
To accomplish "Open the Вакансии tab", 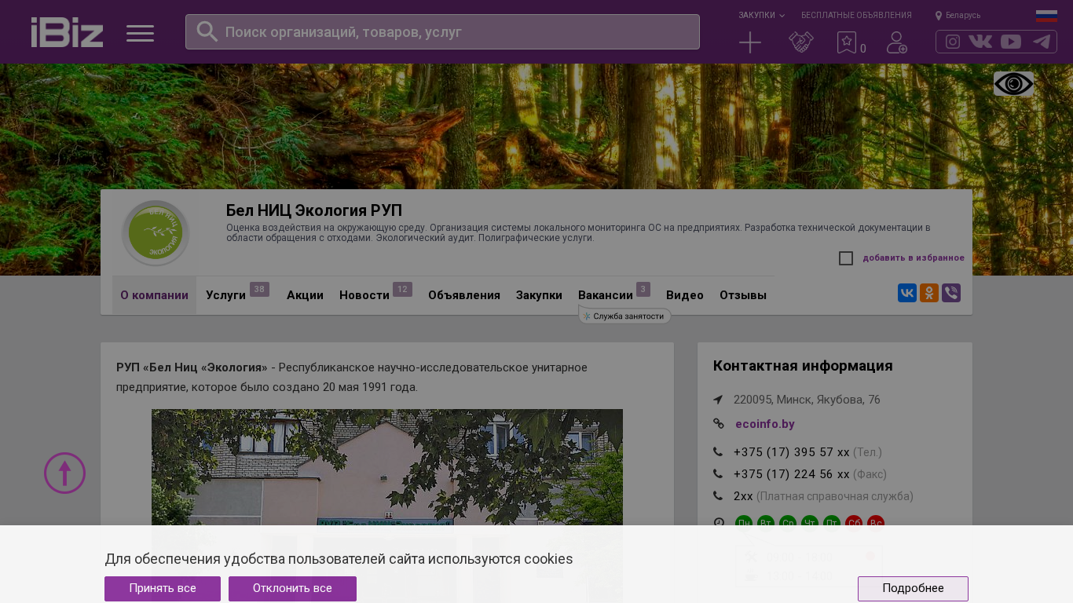I will (606, 295).
